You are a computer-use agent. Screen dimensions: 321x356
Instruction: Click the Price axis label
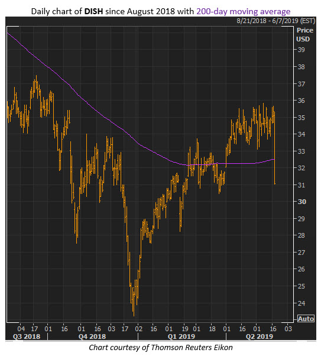(x=305, y=30)
